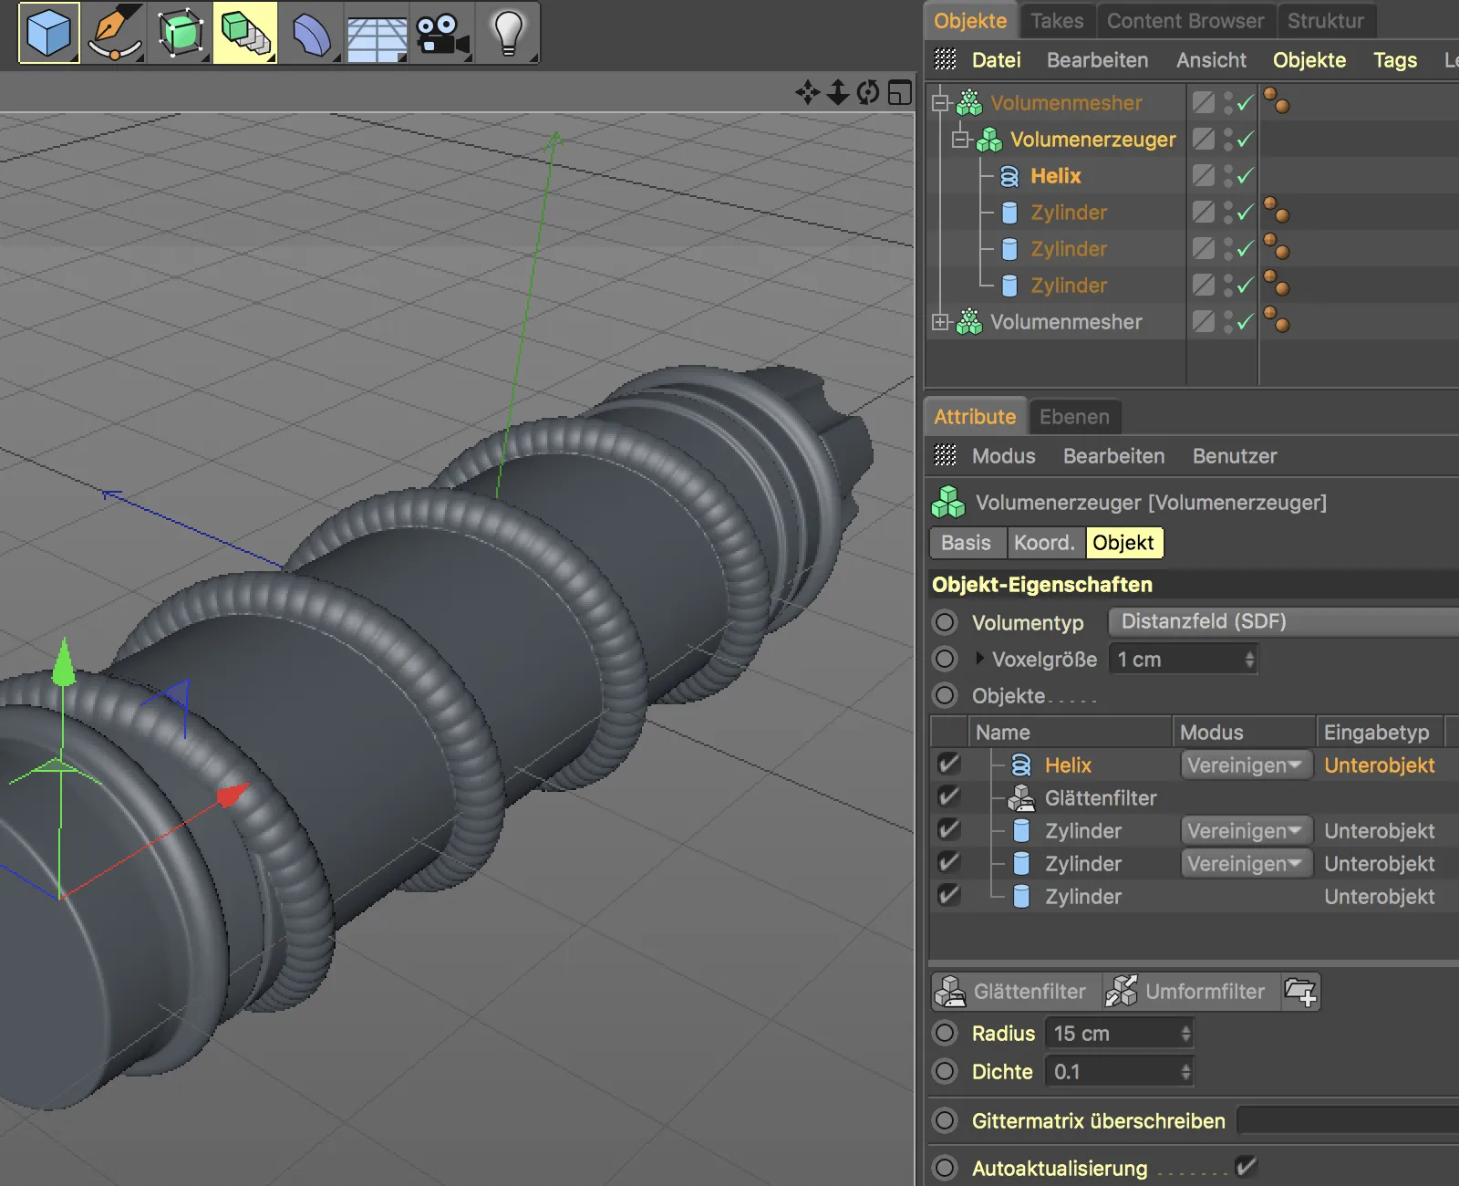Image resolution: width=1459 pixels, height=1186 pixels.
Task: Open the Helix Vereinigen mode dropdown
Action: pyautogui.click(x=1245, y=765)
